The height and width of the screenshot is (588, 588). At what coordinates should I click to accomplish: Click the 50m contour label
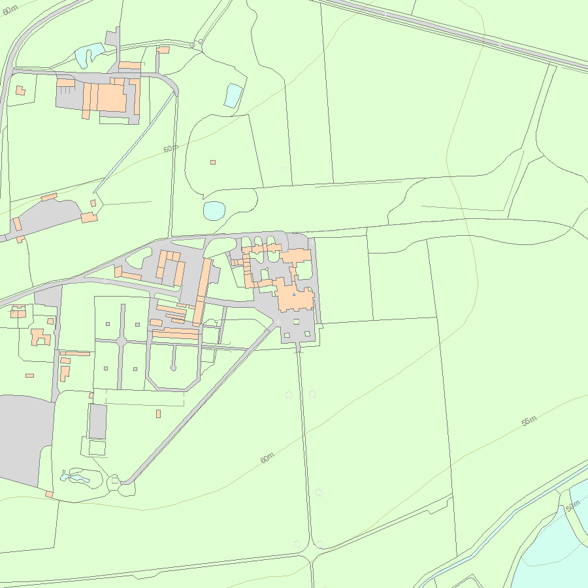click(x=572, y=506)
